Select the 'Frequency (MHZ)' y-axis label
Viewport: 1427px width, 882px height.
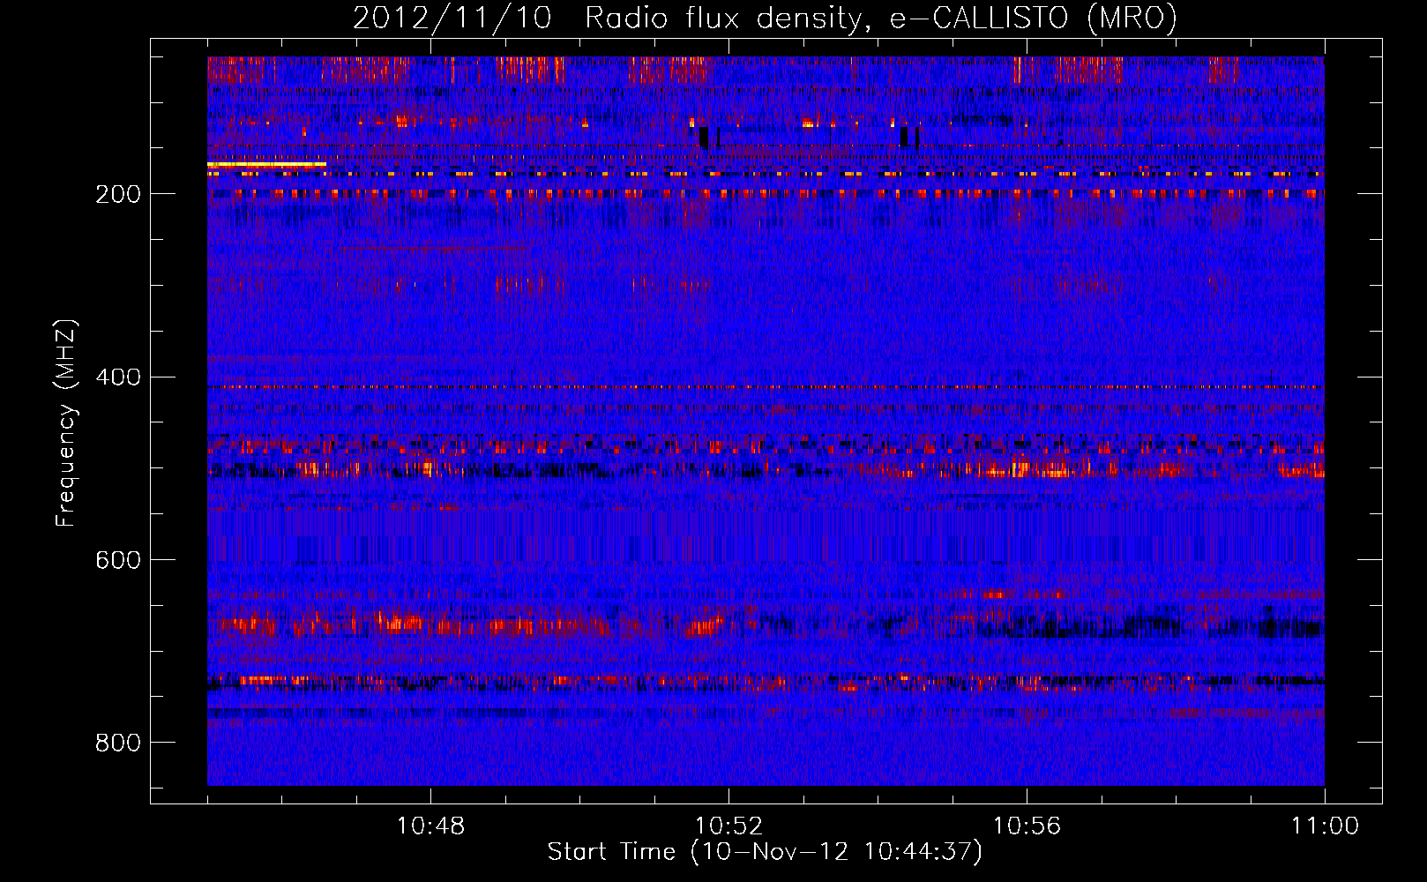(x=65, y=422)
